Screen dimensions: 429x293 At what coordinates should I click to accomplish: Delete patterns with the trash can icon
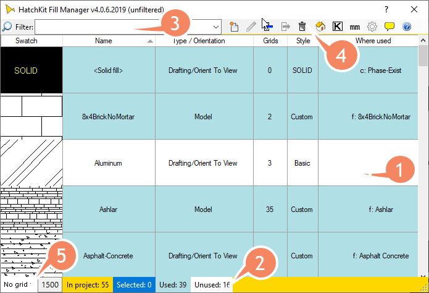pyautogui.click(x=302, y=27)
